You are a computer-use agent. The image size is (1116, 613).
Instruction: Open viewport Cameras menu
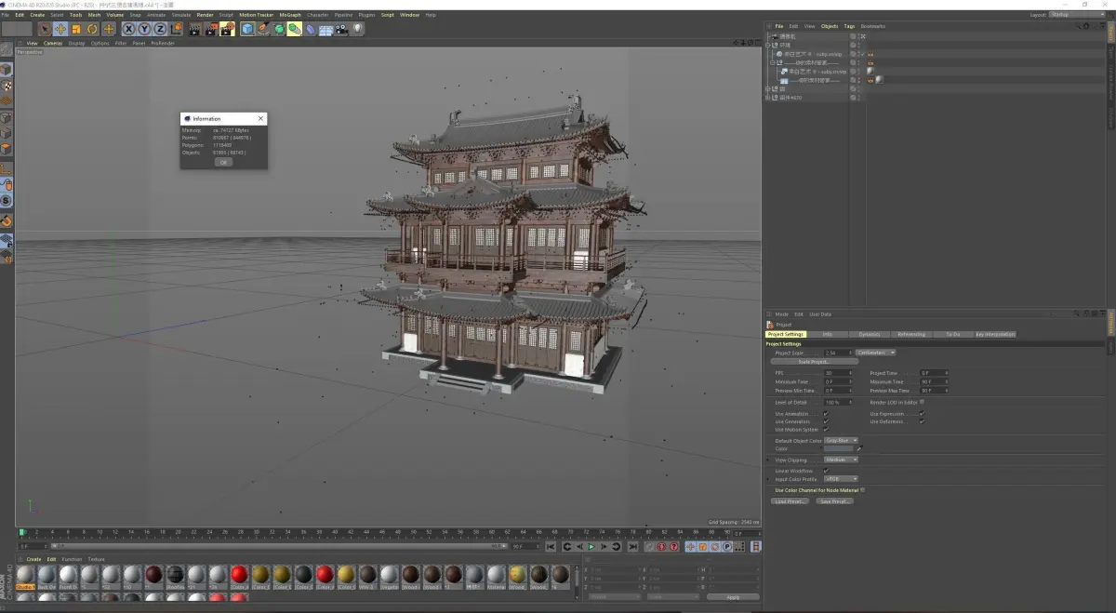(x=53, y=43)
